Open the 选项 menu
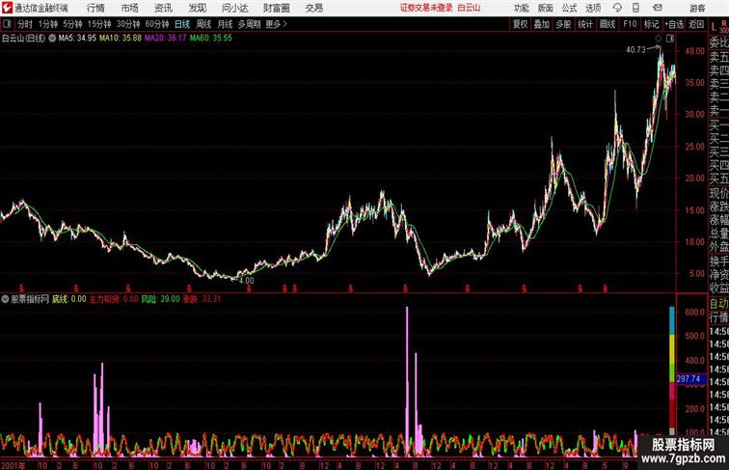 [593, 8]
